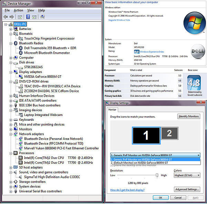
Task: Click Scan for hardware changes toolbar icon
Action: (x=42, y=17)
